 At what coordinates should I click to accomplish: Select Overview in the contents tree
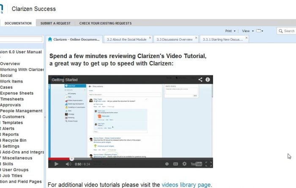pyautogui.click(x=10, y=64)
